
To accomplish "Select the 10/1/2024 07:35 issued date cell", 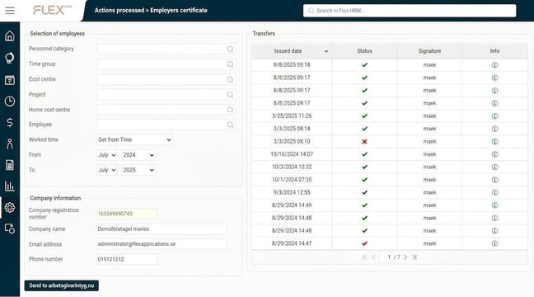I will (x=292, y=180).
